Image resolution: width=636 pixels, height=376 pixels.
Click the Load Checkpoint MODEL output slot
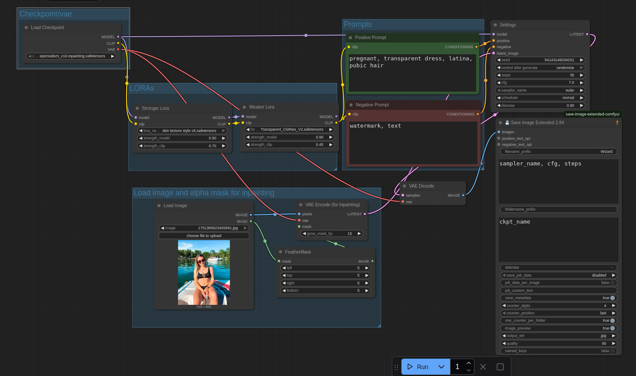[118, 37]
